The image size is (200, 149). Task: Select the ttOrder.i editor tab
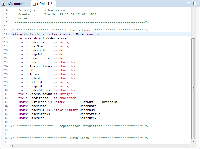tap(43, 4)
